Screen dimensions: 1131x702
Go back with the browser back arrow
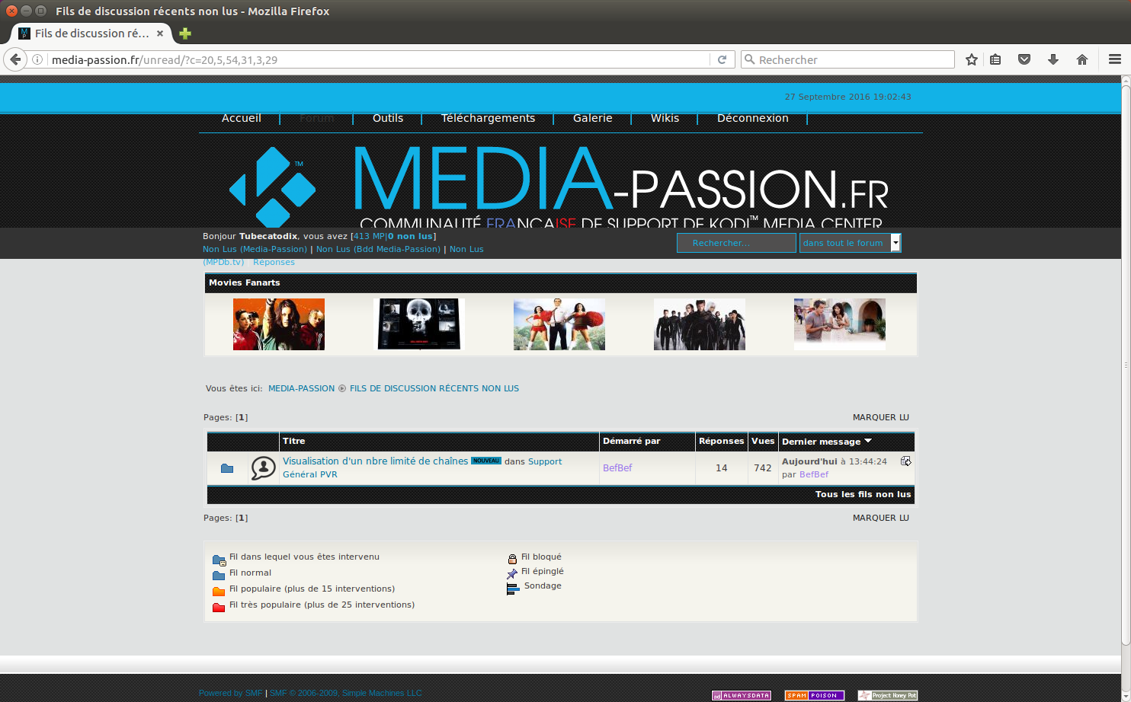15,59
